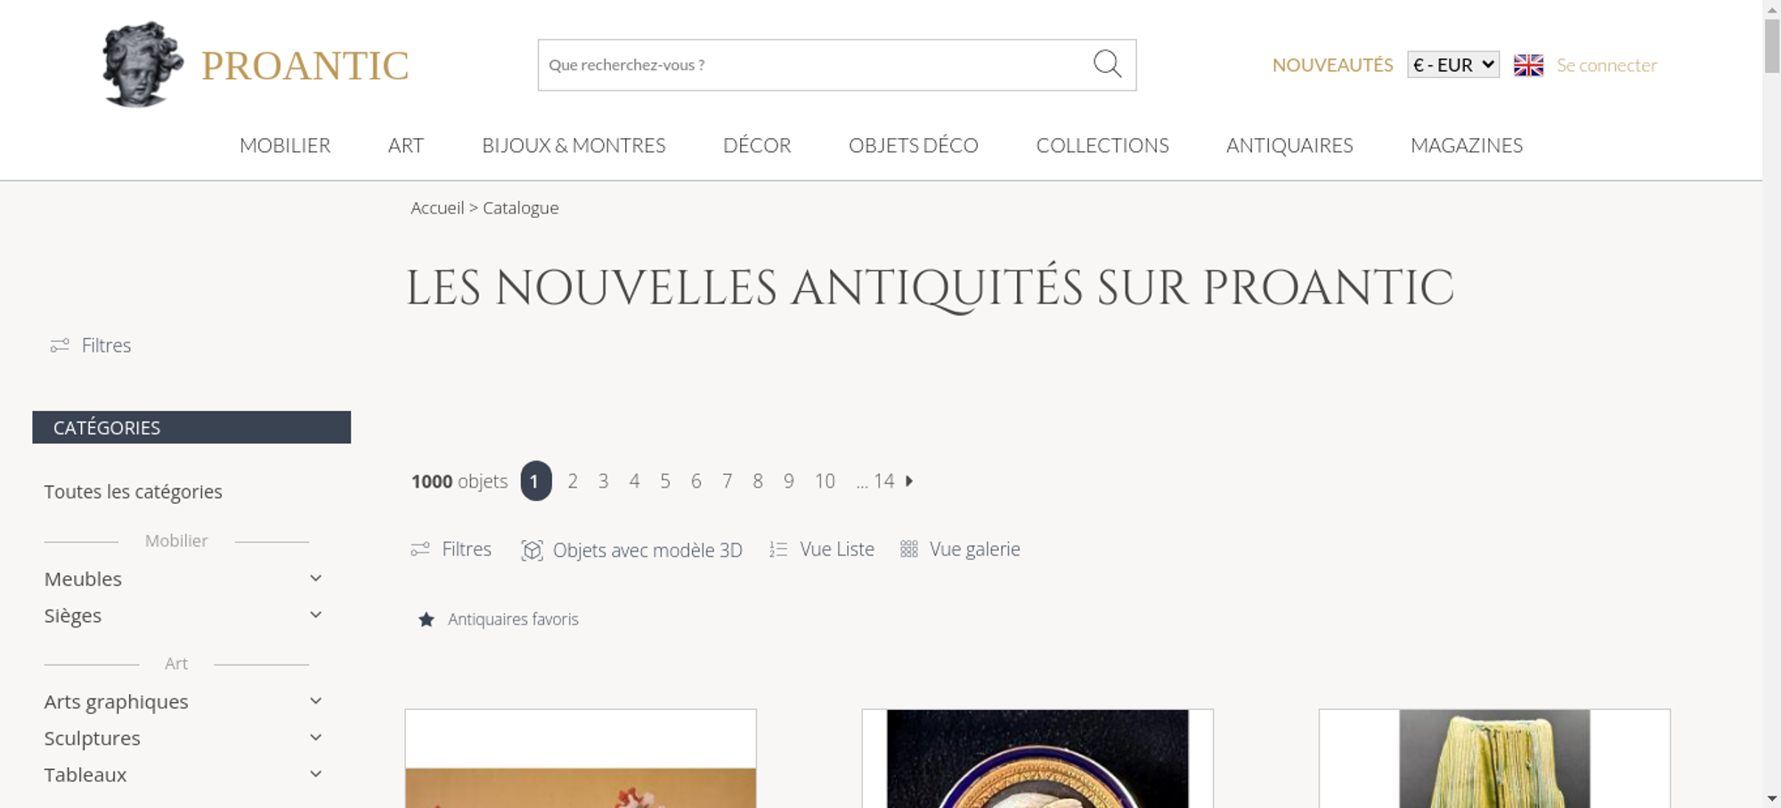The height and width of the screenshot is (808, 1781).
Task: Click the 3D model cube icon
Action: coord(532,550)
